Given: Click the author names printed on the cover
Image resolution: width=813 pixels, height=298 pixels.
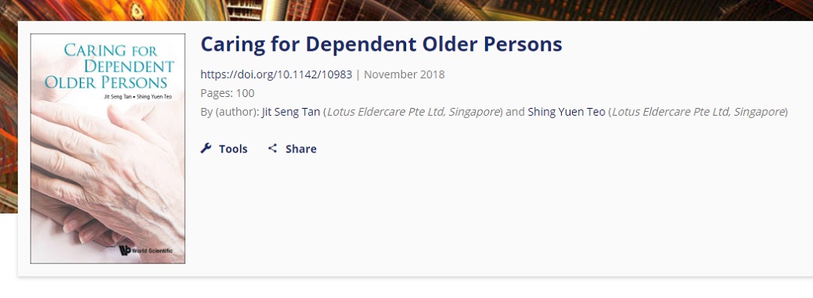Looking at the screenshot, I should 138,97.
